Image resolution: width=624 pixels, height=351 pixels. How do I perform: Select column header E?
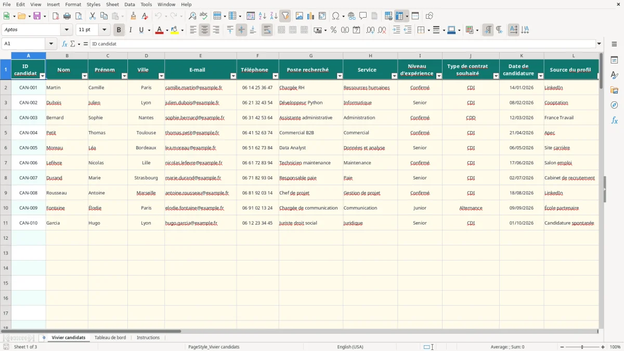(201, 56)
